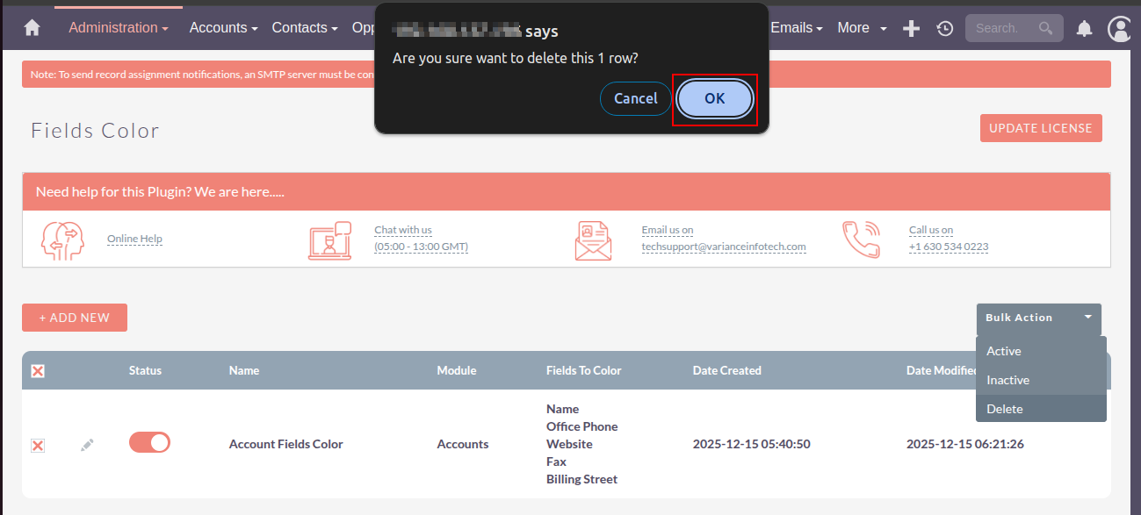Select Delete from Bulk Action menu
The height and width of the screenshot is (515, 1141).
pos(1005,409)
